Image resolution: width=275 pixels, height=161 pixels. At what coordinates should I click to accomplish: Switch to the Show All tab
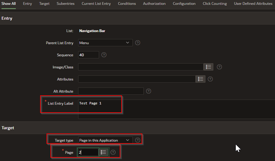point(9,4)
